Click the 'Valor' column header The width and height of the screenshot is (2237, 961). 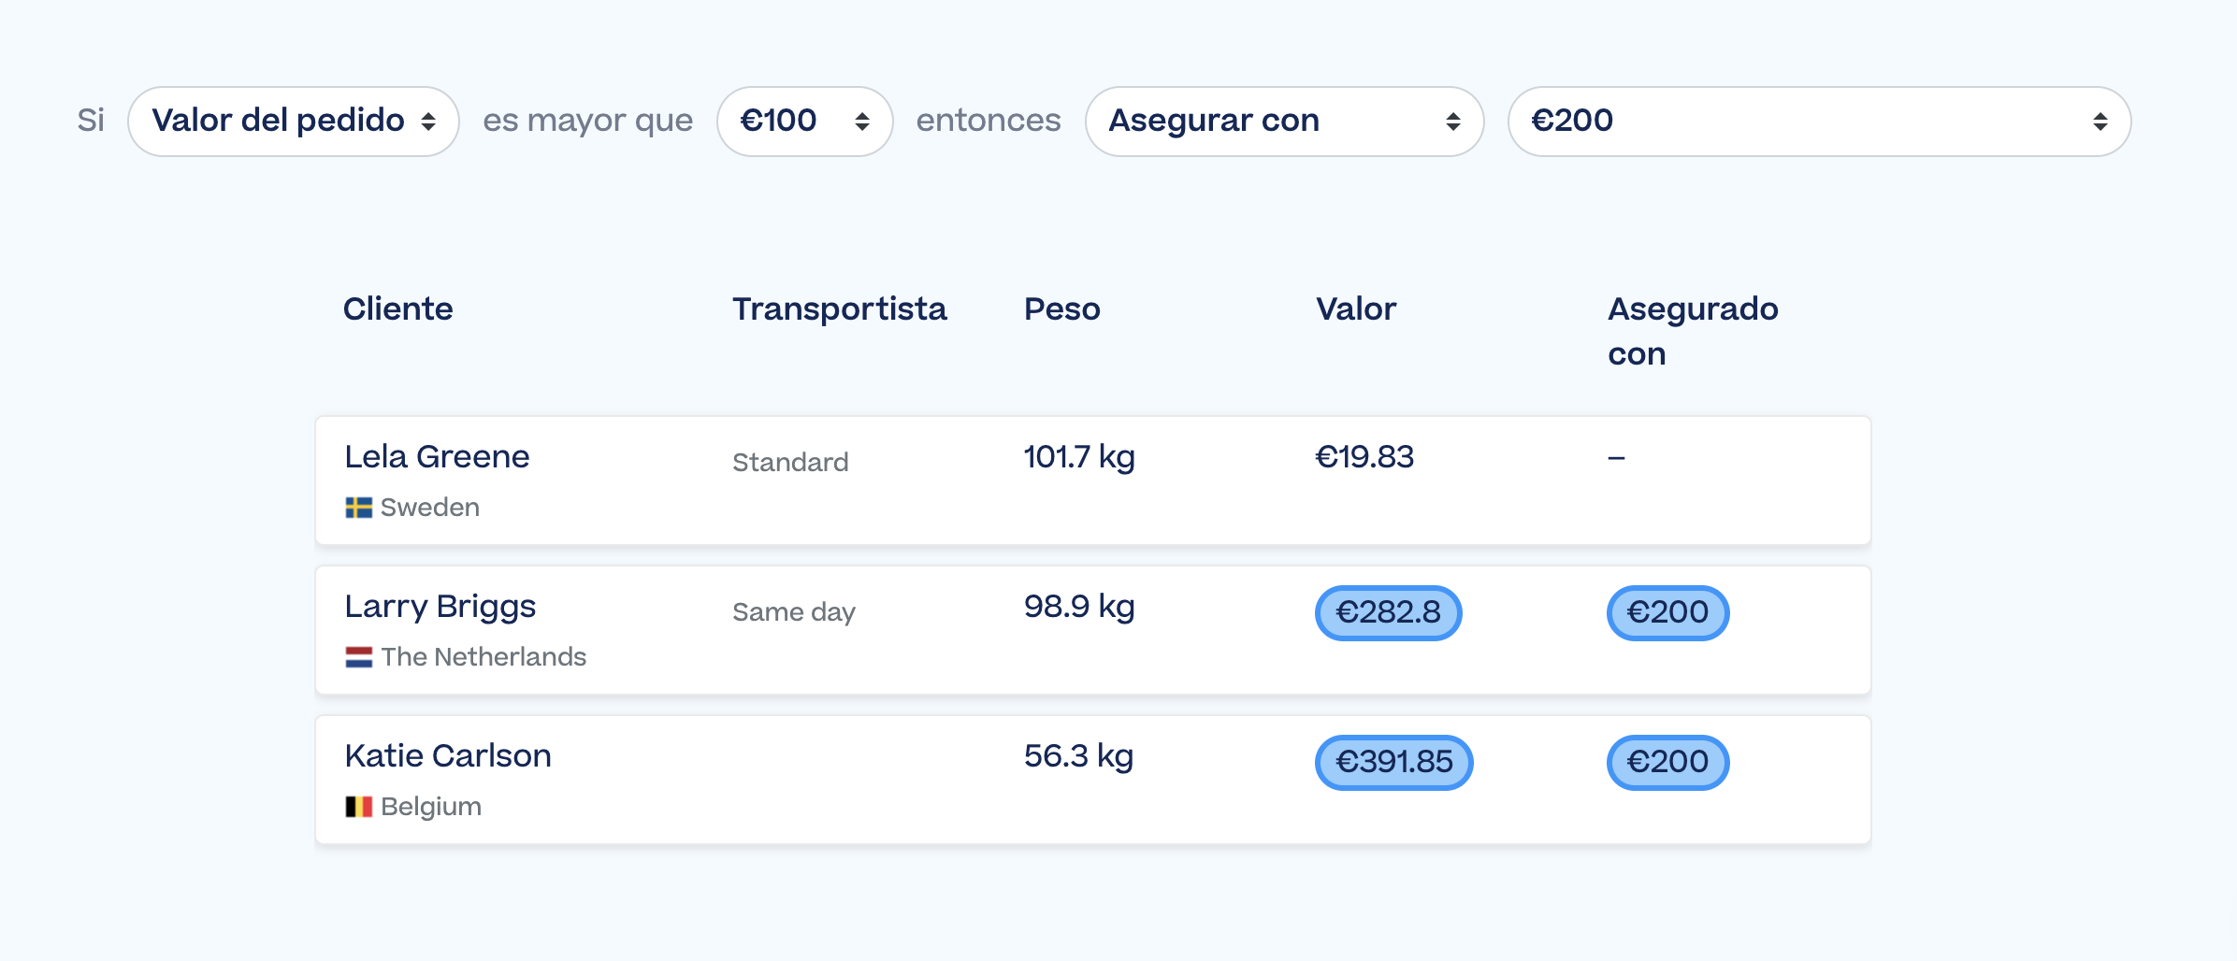[x=1355, y=309]
